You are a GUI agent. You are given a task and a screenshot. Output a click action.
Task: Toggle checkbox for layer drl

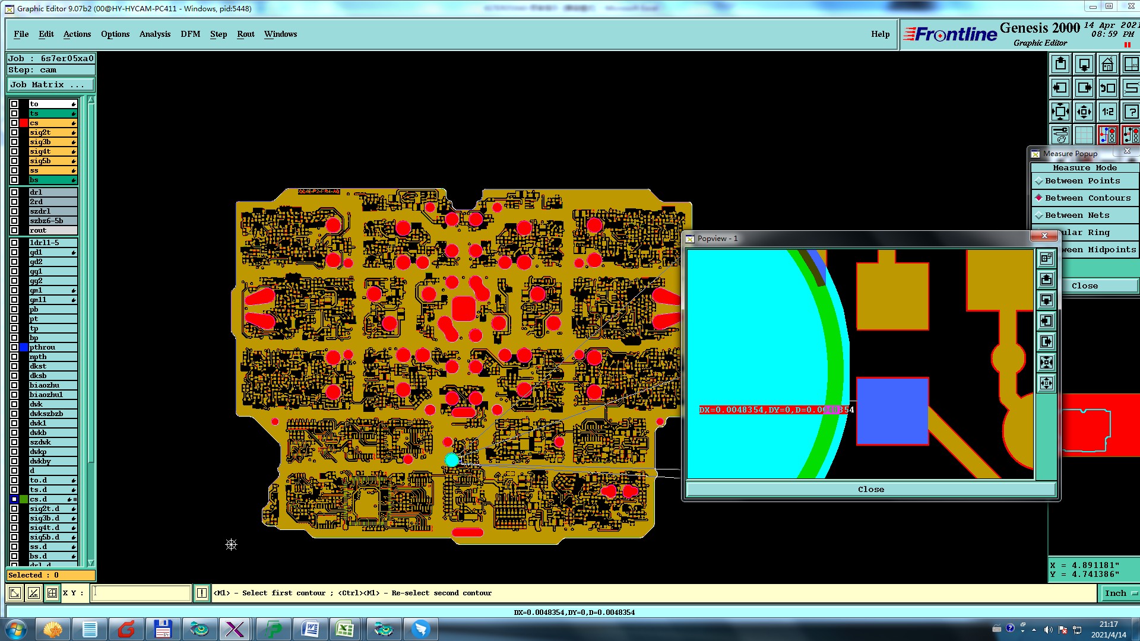point(14,192)
